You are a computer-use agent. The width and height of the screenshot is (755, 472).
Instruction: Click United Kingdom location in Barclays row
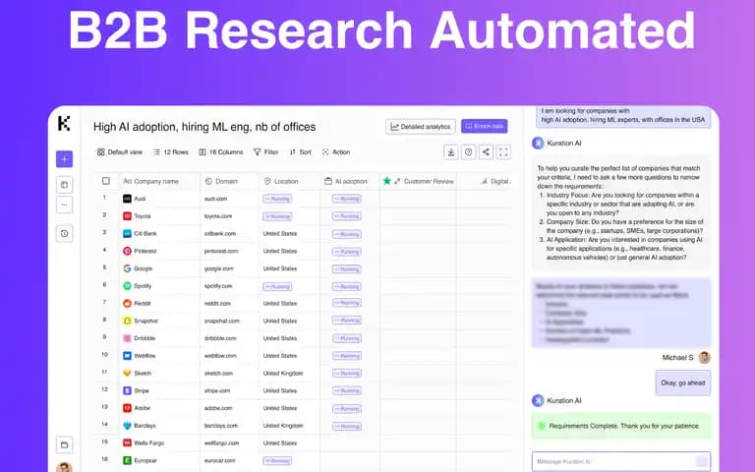click(x=283, y=426)
